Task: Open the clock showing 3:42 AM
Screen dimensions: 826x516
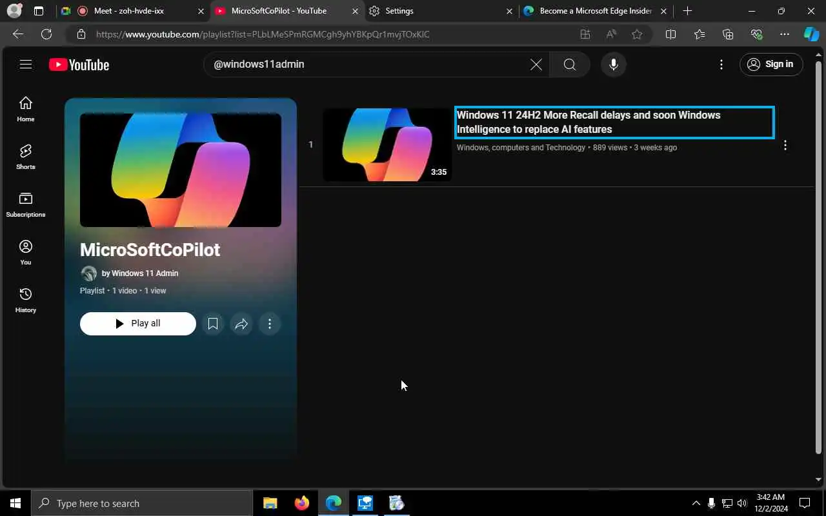Action: [x=770, y=503]
